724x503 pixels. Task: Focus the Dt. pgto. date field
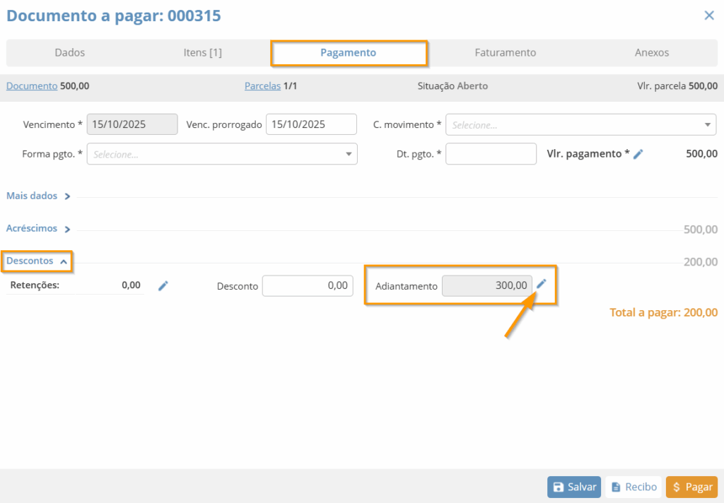491,154
